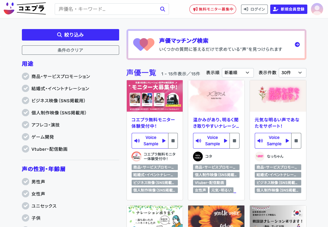Play Voice Sample for コタ card
The width and height of the screenshot is (328, 227).
(x=211, y=141)
